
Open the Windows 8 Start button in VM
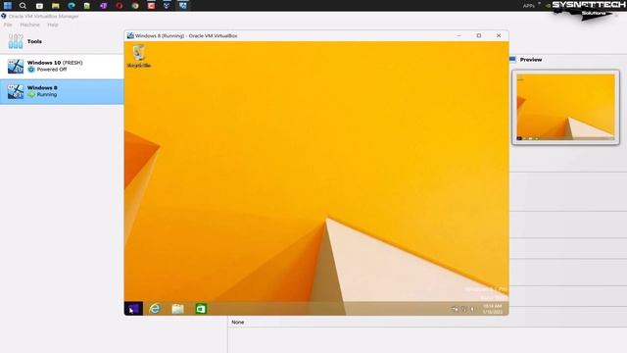tap(133, 309)
